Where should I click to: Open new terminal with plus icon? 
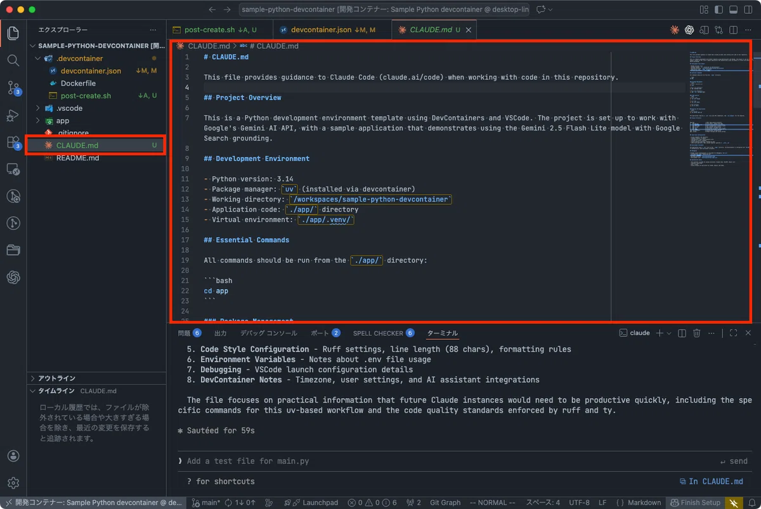(x=660, y=333)
